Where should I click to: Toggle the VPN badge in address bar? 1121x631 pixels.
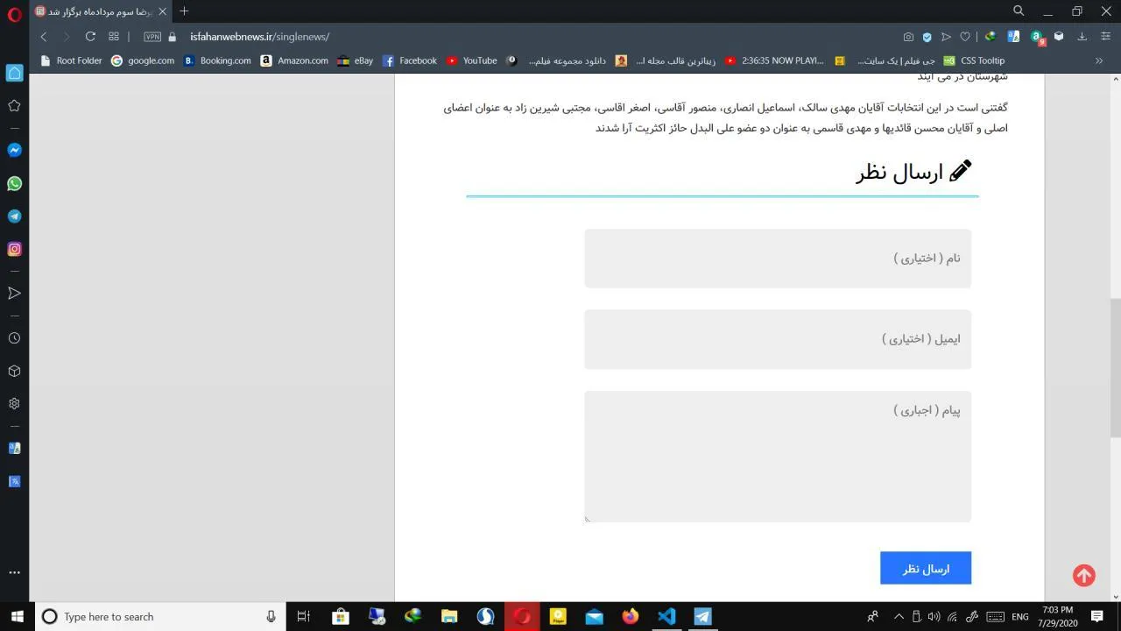(x=152, y=37)
